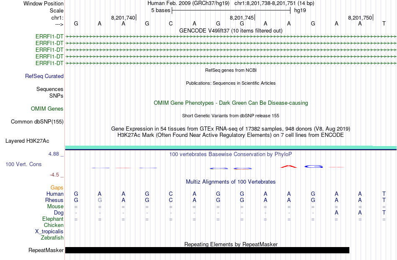Open the RefSeq Curated track label
Viewport: 397px width, 260px height.
[x=44, y=76]
